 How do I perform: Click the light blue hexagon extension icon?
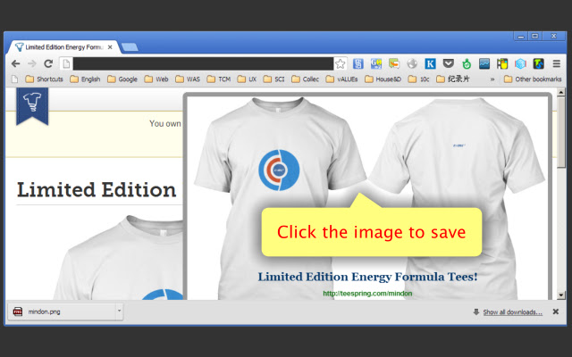520,63
